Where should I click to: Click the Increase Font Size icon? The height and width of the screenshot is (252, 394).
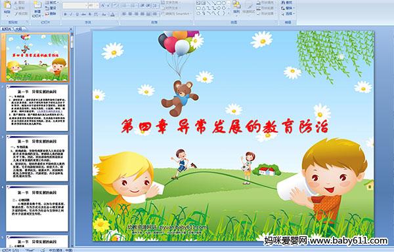(103, 5)
